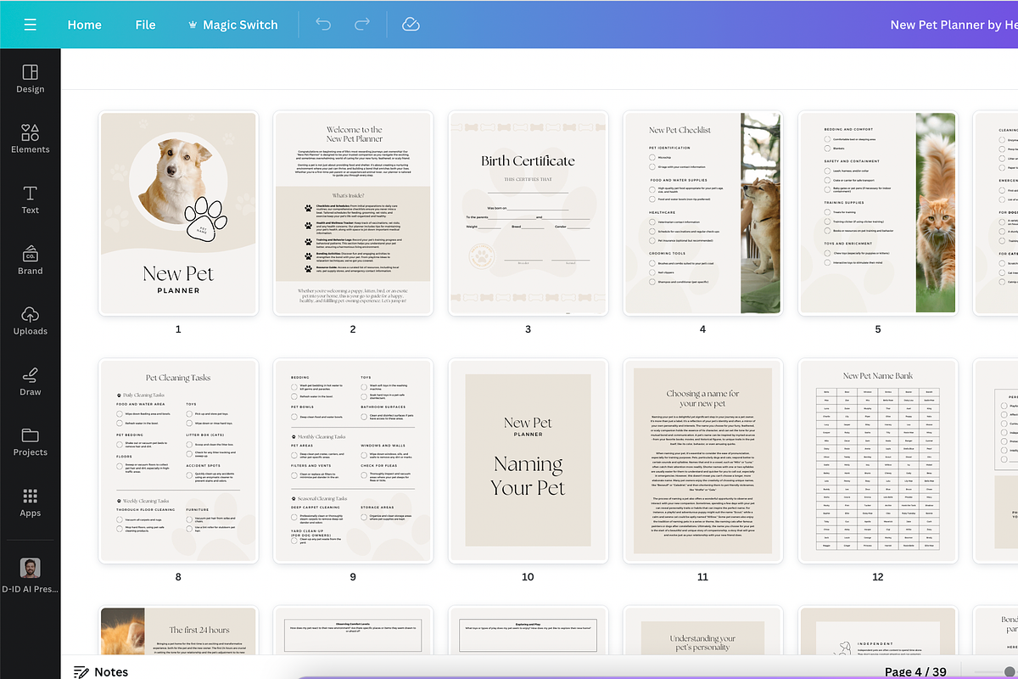Screen dimensions: 1018x679
Task: Select Understanding your pet's personality page
Action: click(702, 631)
